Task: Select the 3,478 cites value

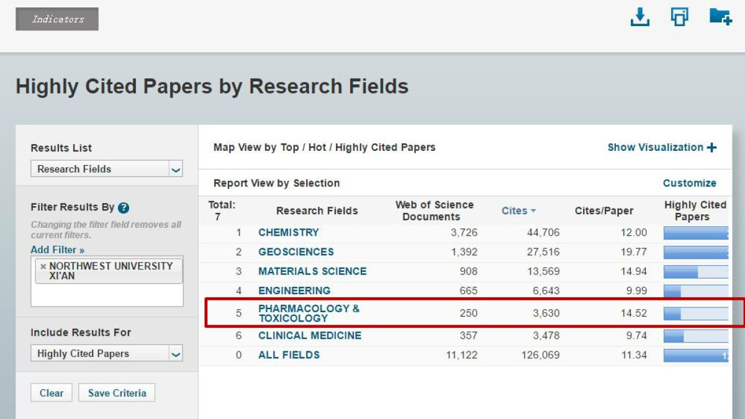Action: (x=546, y=335)
